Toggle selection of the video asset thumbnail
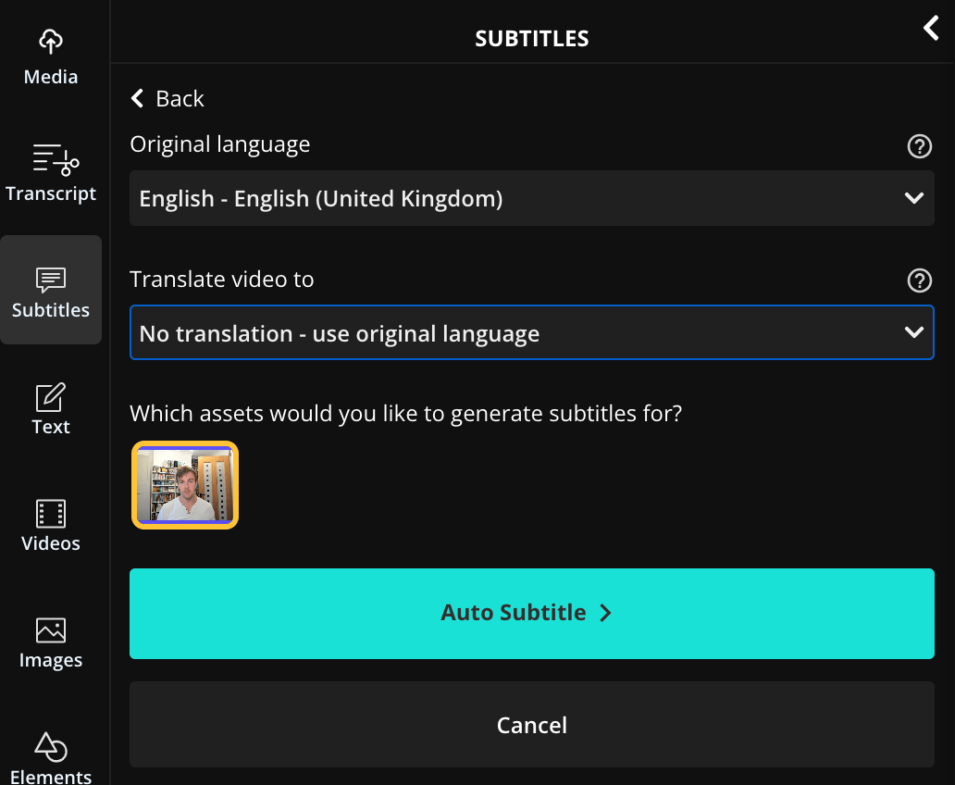Viewport: 955px width, 785px height. pos(185,485)
